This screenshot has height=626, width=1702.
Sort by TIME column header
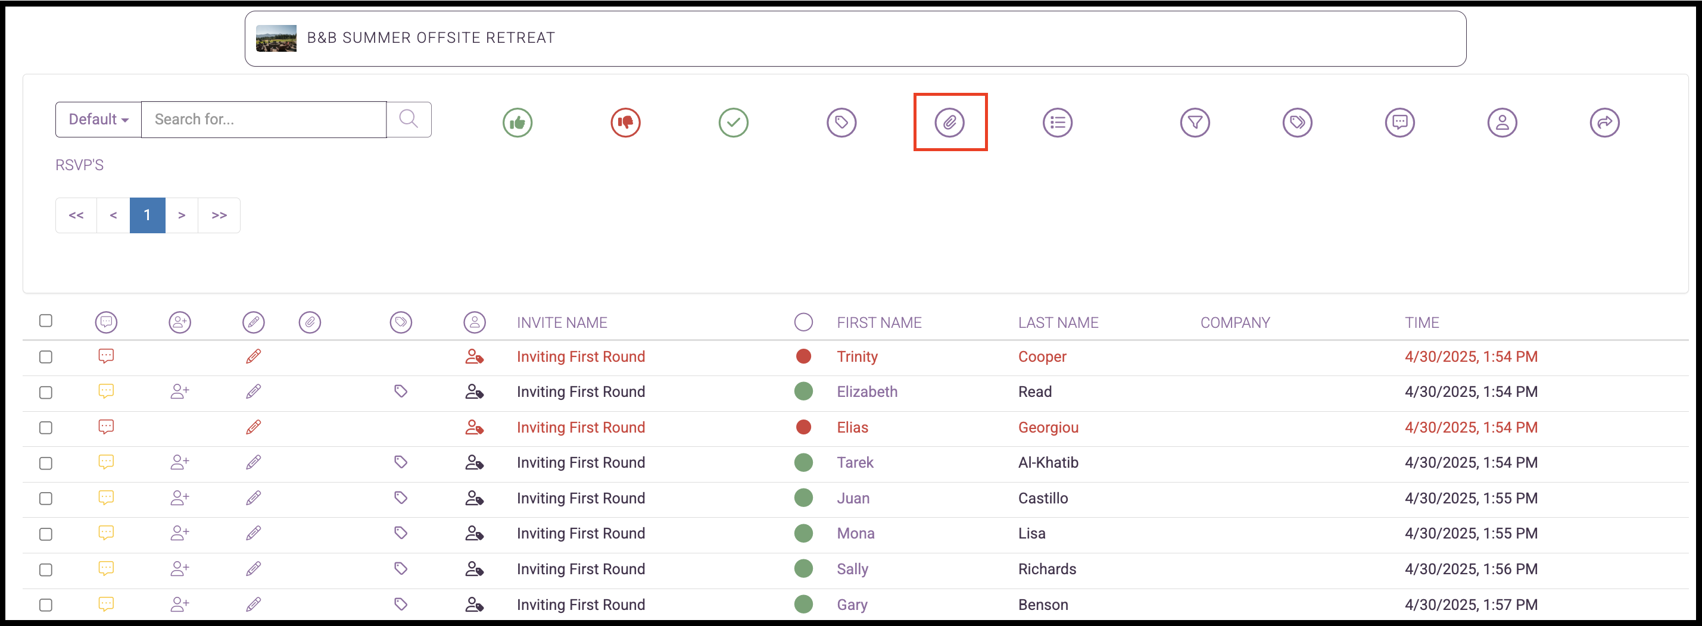pyautogui.click(x=1421, y=323)
